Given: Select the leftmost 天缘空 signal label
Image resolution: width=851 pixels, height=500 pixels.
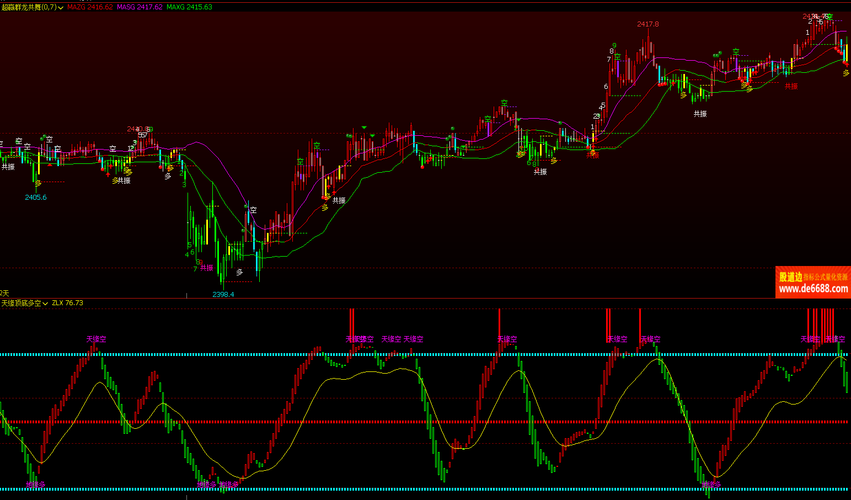Looking at the screenshot, I should (x=96, y=339).
